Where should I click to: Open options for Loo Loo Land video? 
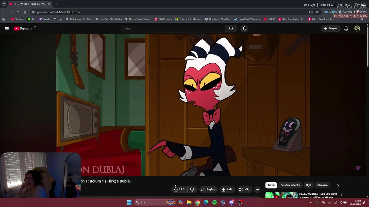pyautogui.click(x=341, y=194)
